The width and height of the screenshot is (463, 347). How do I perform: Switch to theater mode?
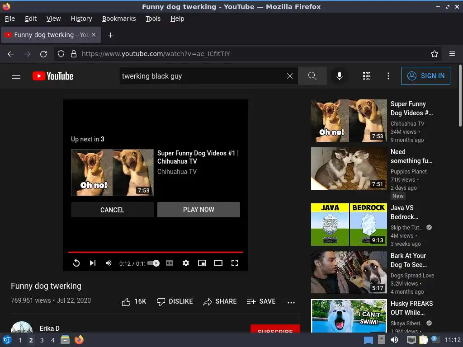218,263
